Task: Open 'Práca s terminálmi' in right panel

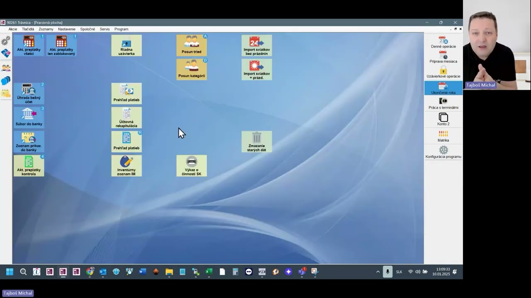Action: click(443, 103)
